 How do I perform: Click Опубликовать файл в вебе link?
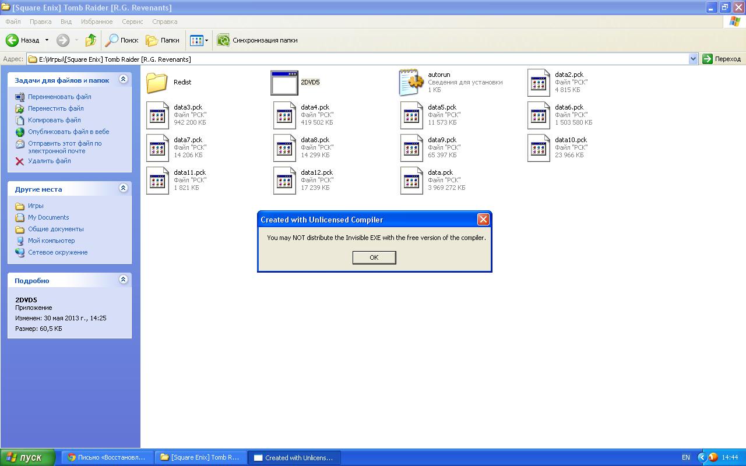coord(68,132)
